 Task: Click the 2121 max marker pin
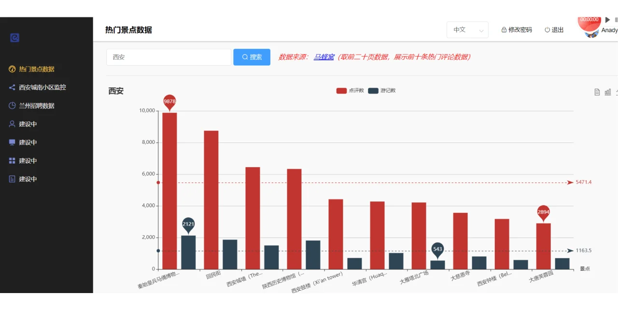[188, 225]
